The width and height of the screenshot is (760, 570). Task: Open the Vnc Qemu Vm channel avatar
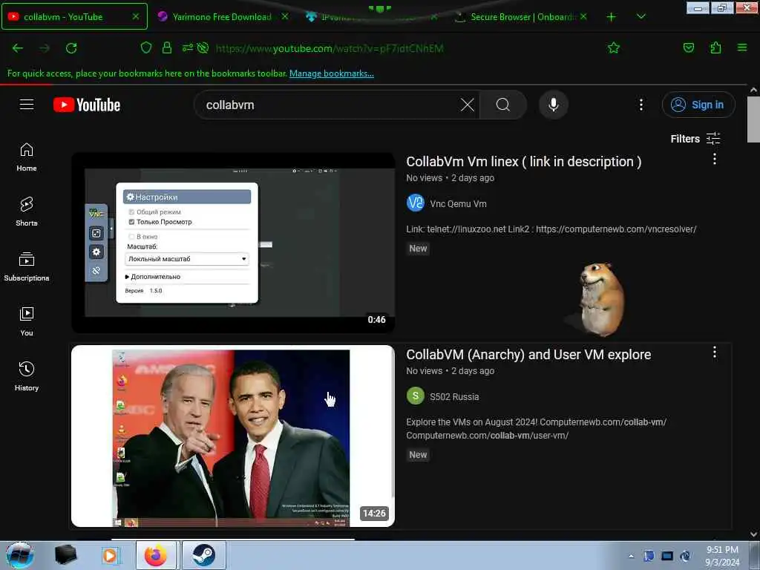(x=416, y=203)
